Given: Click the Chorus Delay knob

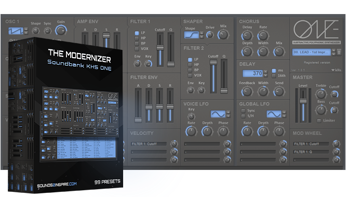Looking at the screenshot, I should 247,35.
